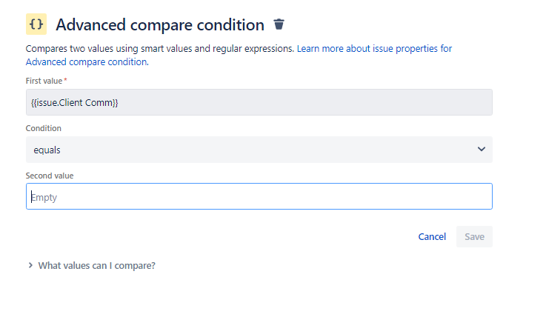
Task: Click the "Compares two values" description text
Action: click(x=70, y=48)
